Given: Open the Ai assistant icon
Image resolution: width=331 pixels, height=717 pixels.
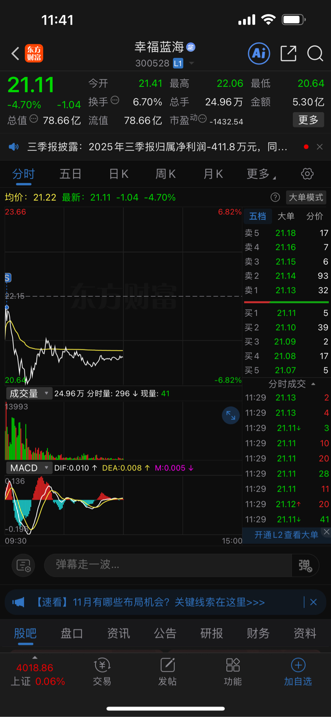Looking at the screenshot, I should click(259, 53).
